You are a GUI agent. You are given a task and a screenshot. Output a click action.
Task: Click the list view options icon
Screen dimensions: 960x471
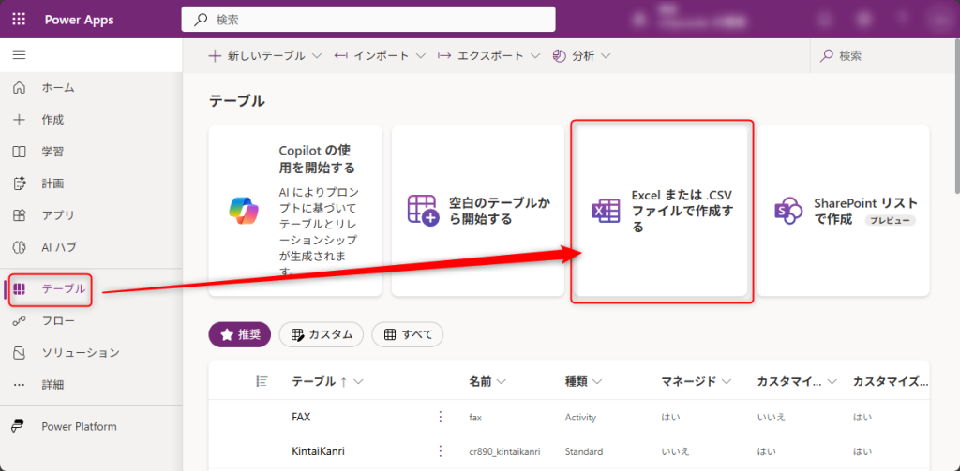262,381
